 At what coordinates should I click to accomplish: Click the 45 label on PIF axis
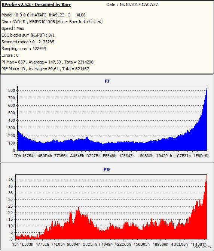10,180
